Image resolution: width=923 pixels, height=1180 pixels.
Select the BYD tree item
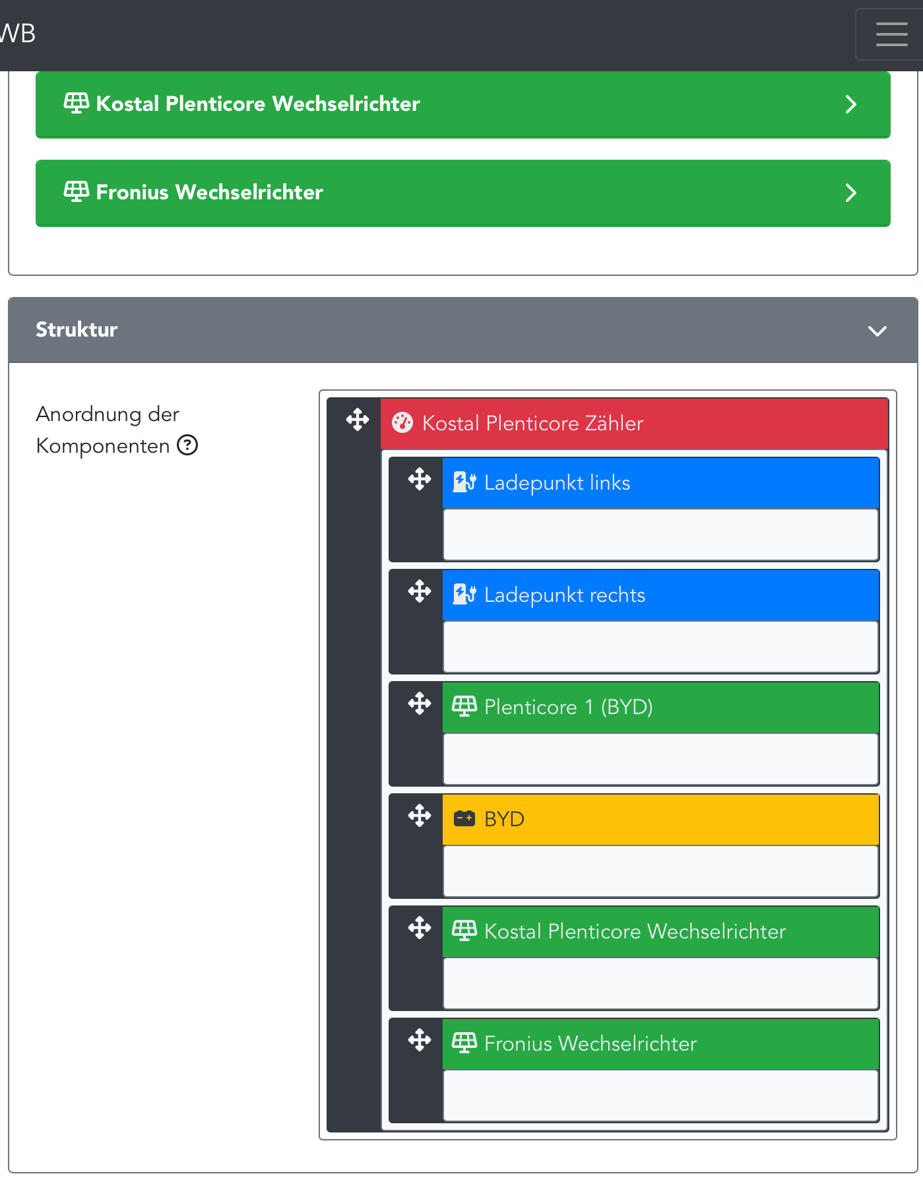660,820
